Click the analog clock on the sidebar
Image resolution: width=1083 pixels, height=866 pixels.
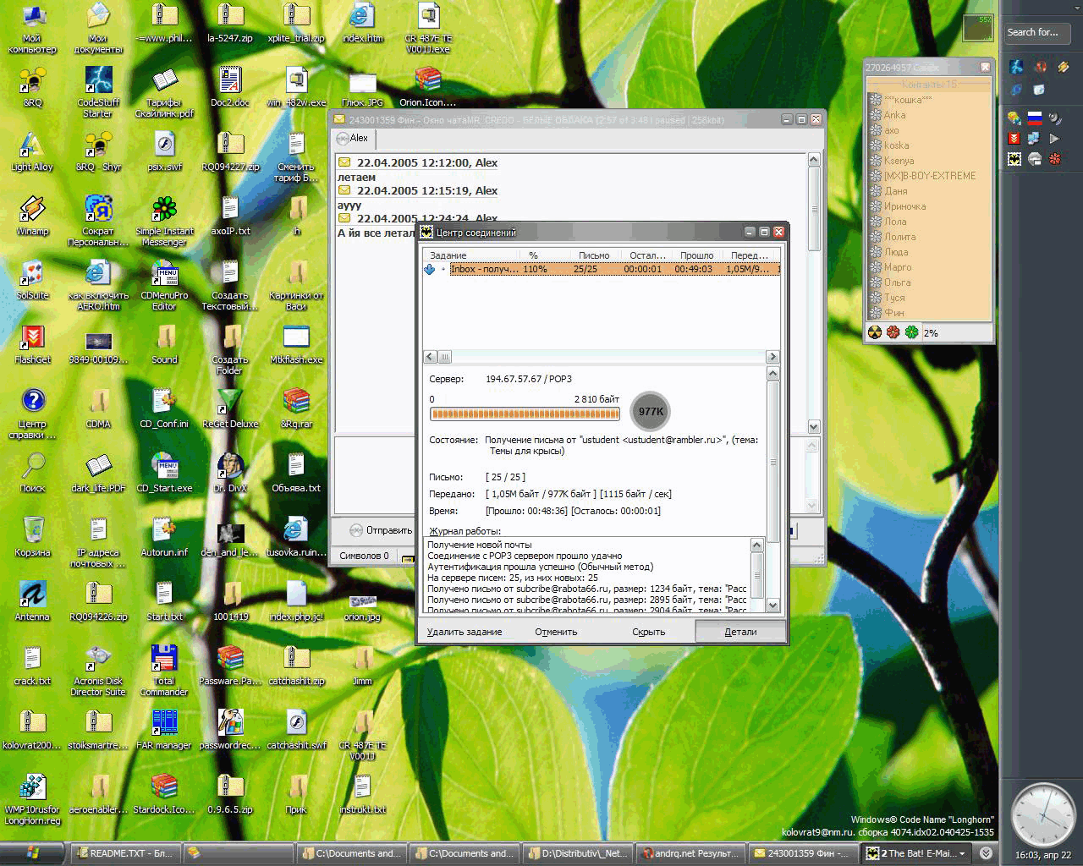pos(1042,814)
